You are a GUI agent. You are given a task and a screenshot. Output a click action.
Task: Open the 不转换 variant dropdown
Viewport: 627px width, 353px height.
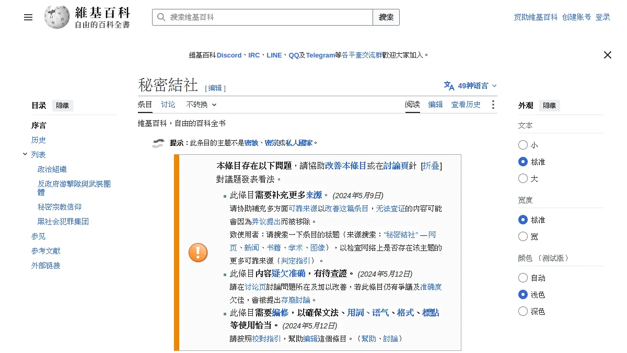coord(201,105)
